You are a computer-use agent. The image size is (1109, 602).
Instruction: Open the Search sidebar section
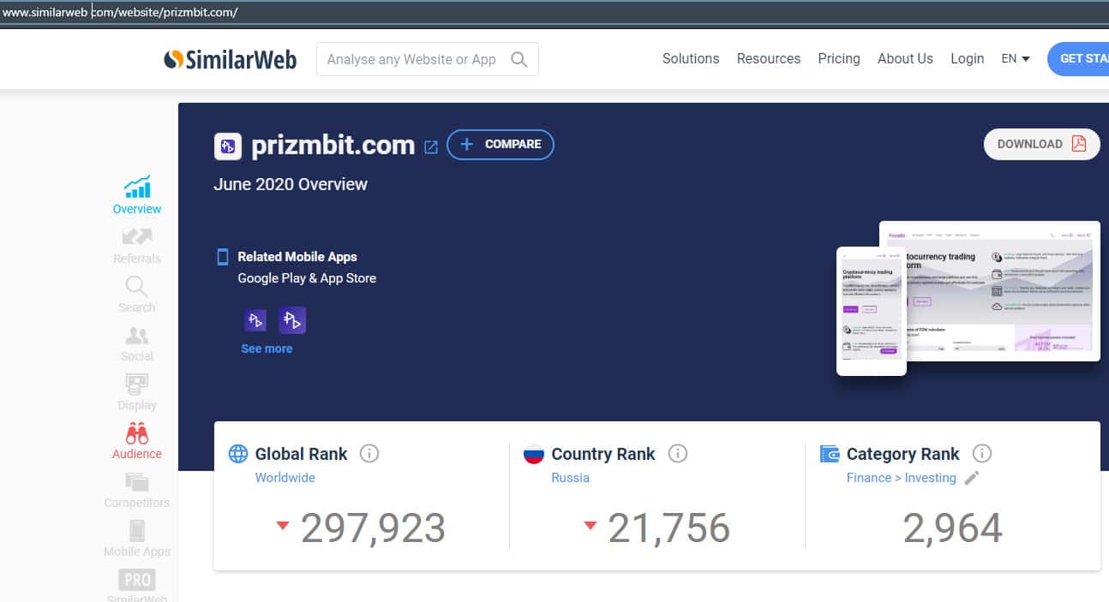pos(137,295)
